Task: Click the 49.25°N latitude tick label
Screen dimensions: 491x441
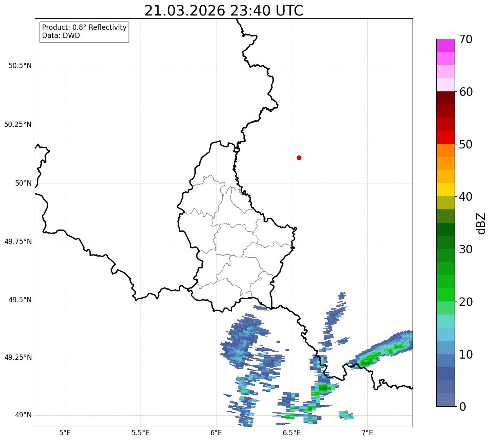Action: pyautogui.click(x=18, y=357)
